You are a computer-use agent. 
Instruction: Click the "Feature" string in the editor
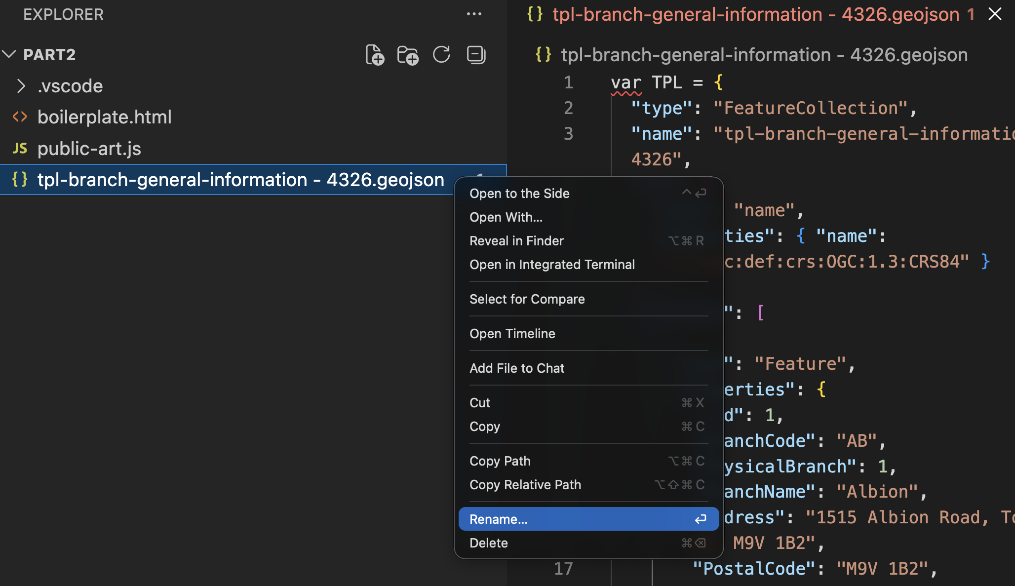(x=800, y=364)
